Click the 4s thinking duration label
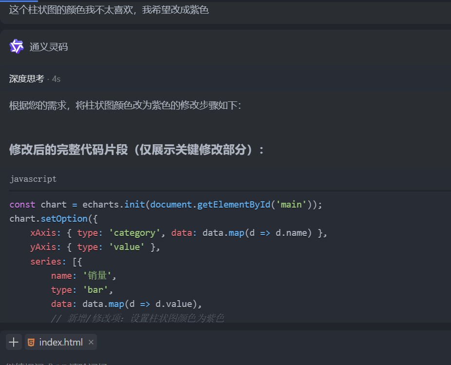 56,79
